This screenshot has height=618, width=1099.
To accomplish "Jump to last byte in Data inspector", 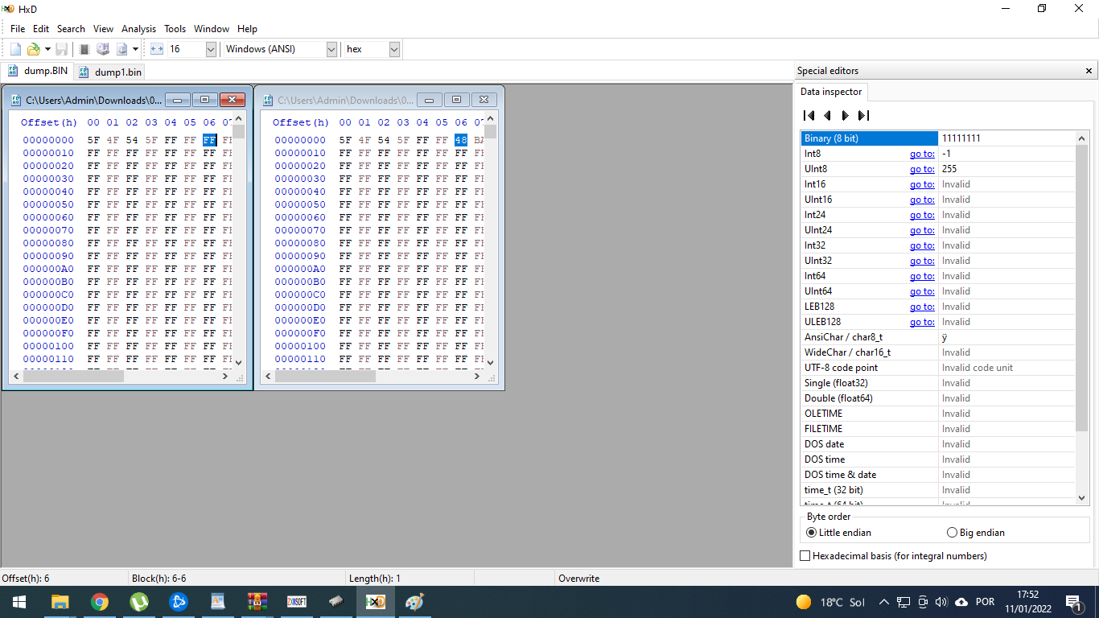I will 863,116.
